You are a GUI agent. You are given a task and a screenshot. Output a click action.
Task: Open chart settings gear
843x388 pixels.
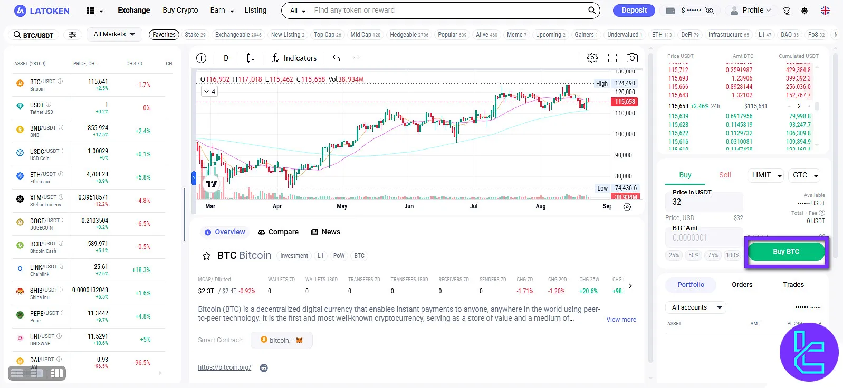592,58
